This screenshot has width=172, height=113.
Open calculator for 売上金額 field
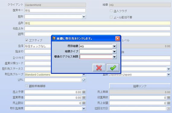(169, 103)
